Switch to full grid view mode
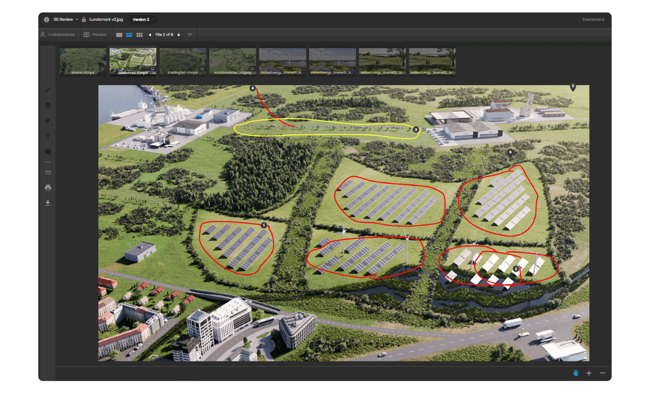Screen dimensions: 650x393 [x=139, y=35]
